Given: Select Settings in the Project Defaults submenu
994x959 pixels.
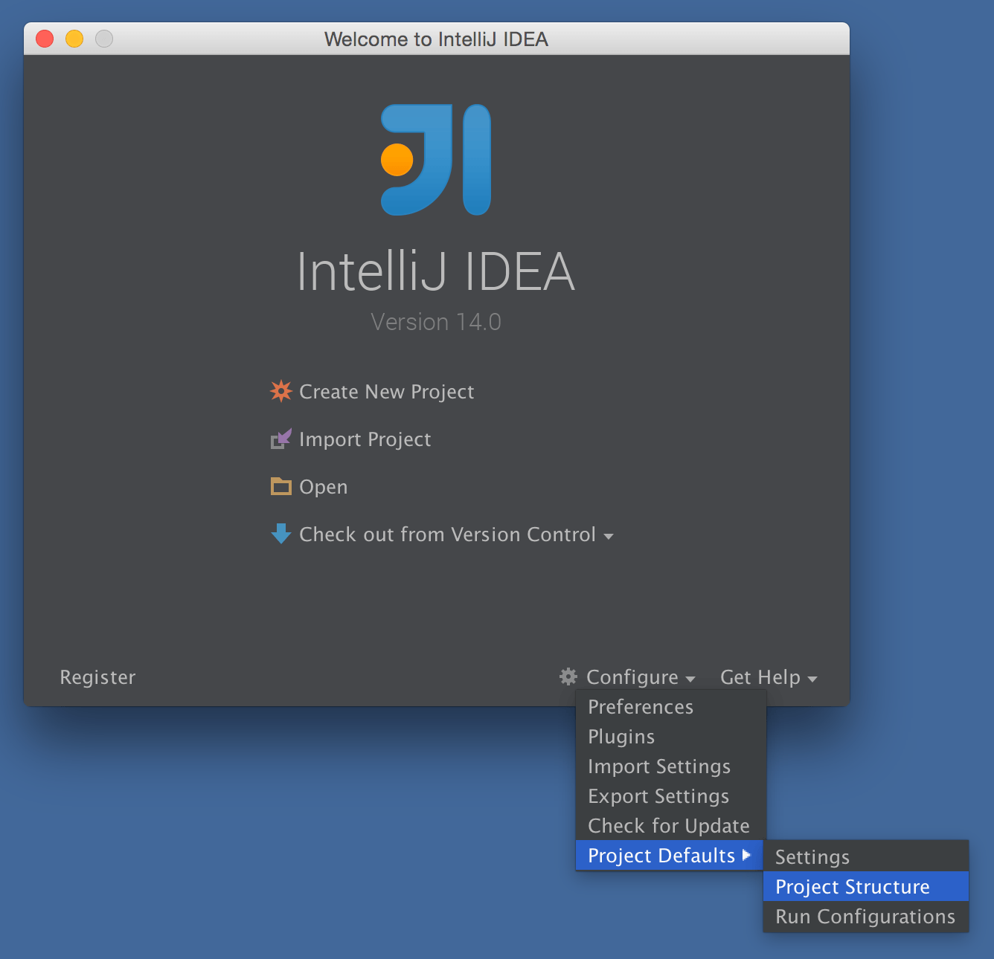Looking at the screenshot, I should [866, 856].
